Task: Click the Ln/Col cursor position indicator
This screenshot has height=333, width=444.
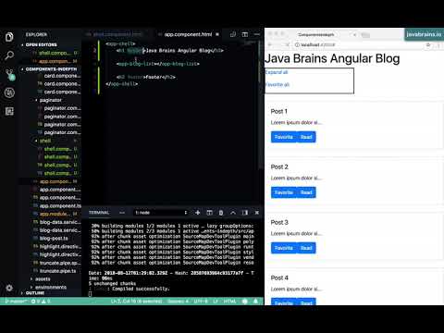Action: (136, 302)
